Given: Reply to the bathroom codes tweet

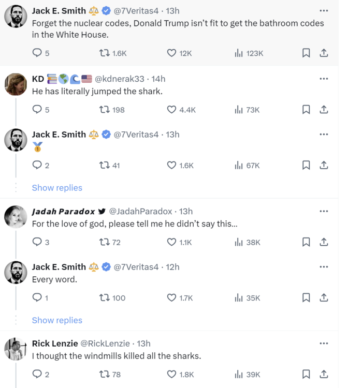Looking at the screenshot, I should (37, 53).
